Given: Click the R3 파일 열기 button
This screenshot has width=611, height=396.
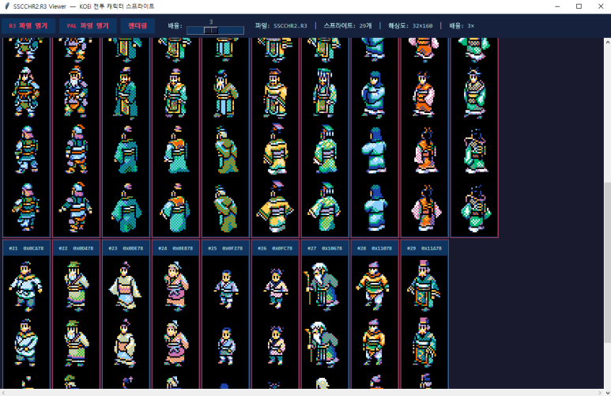Looking at the screenshot, I should (28, 26).
